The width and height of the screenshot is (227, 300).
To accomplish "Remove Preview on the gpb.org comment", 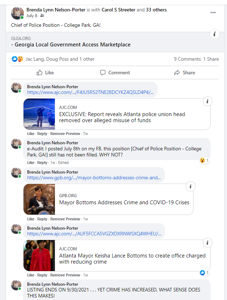I will [65, 219].
